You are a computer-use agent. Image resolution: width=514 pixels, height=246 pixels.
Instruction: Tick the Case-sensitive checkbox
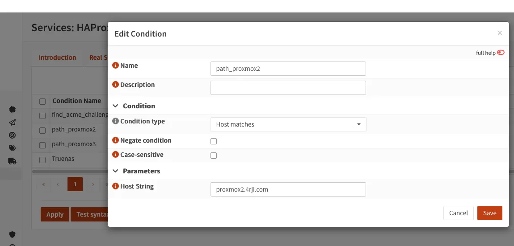tap(214, 156)
